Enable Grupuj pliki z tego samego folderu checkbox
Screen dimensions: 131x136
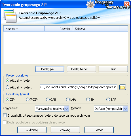(5, 116)
